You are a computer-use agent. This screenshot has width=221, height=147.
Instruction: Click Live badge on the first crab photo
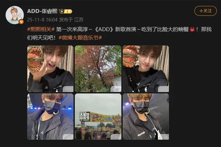(x=68, y=89)
